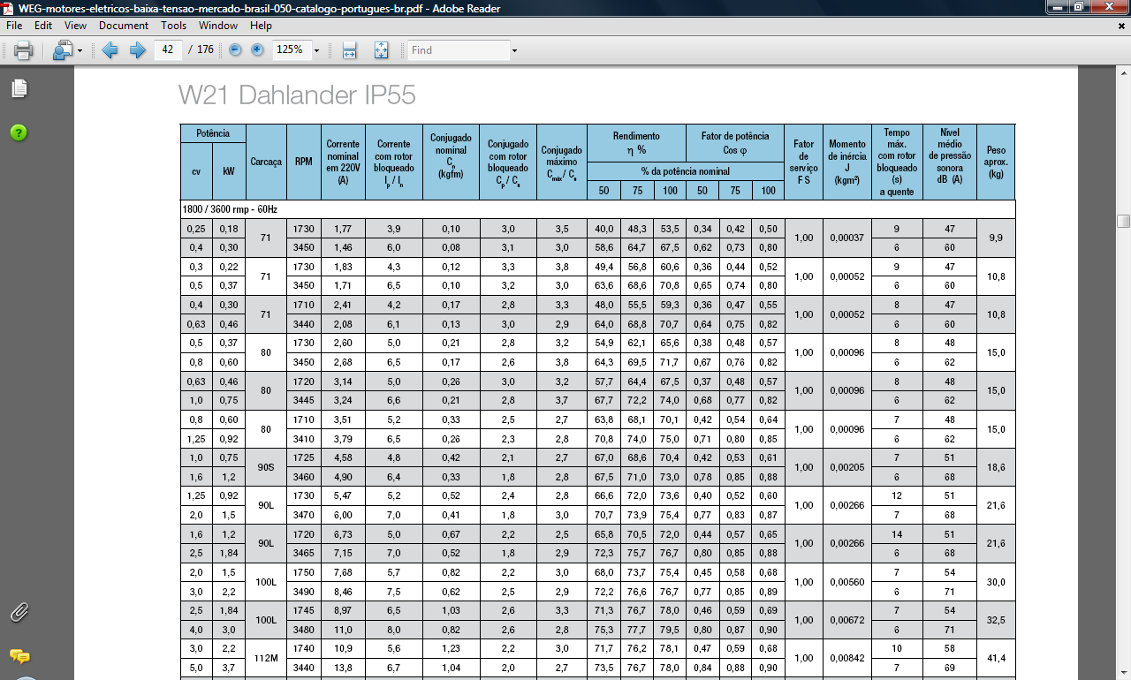
Task: Print the document using the printer icon
Action: click(x=23, y=50)
